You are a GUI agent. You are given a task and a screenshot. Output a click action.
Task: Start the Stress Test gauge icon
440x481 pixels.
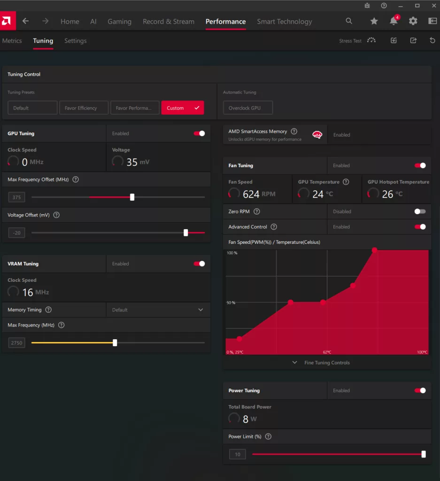pyautogui.click(x=371, y=40)
